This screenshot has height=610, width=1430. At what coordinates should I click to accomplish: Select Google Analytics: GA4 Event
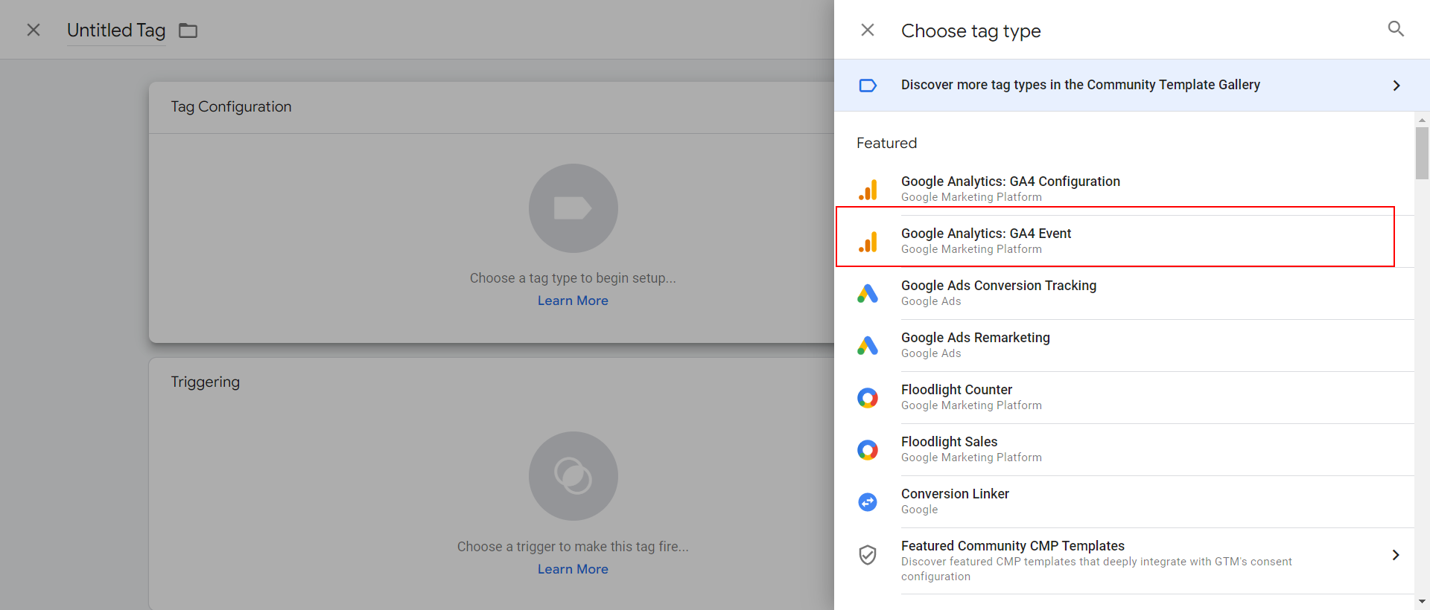(x=1125, y=241)
